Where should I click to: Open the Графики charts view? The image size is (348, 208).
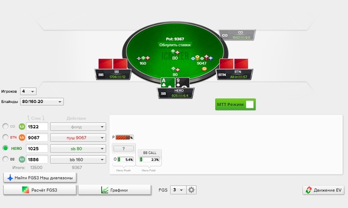pyautogui.click(x=114, y=190)
